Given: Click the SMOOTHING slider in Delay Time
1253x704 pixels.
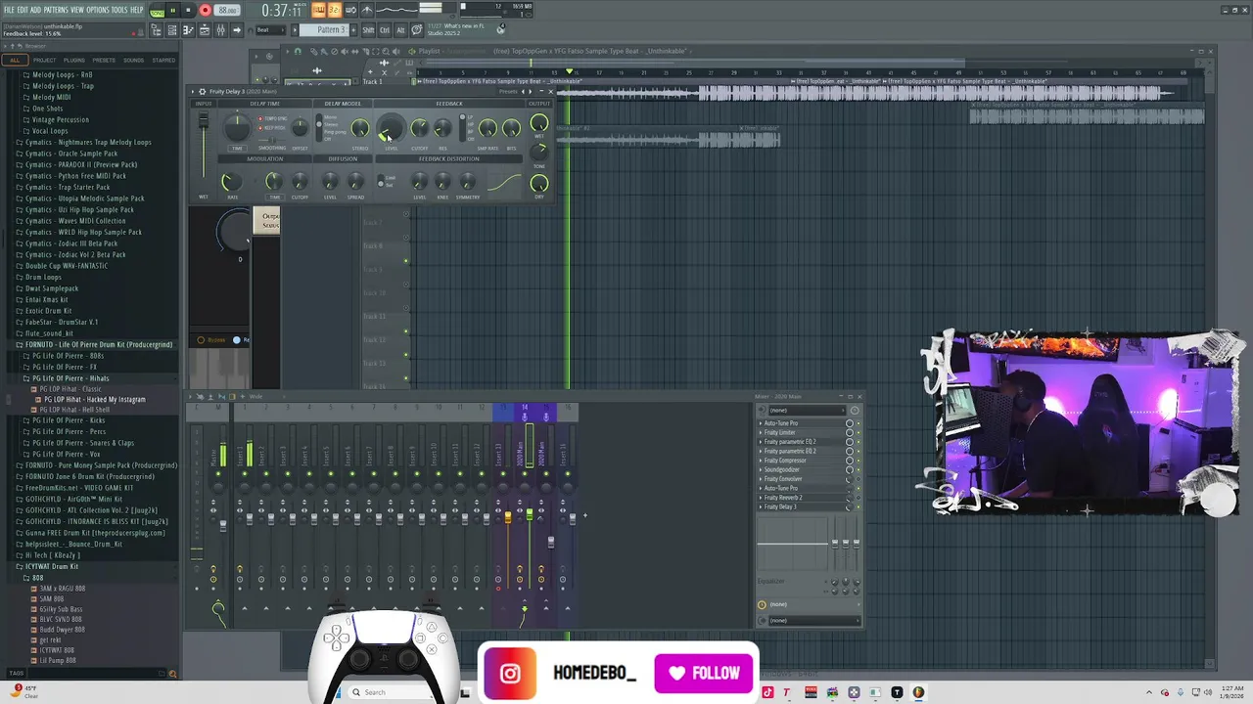Looking at the screenshot, I should [x=272, y=141].
